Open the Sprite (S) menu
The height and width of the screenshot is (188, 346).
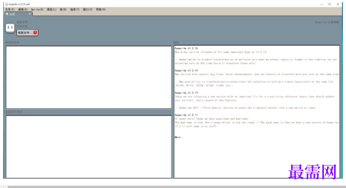(37, 9)
